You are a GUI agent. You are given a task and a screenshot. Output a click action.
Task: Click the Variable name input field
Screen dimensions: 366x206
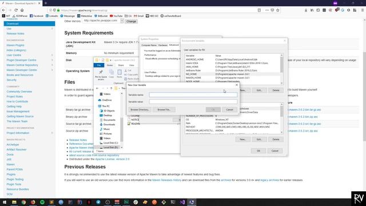tap(193, 94)
